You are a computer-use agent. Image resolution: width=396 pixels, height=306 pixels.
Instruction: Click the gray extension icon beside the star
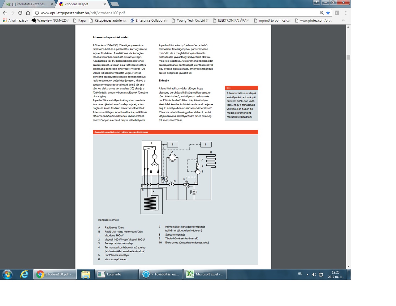point(337,13)
